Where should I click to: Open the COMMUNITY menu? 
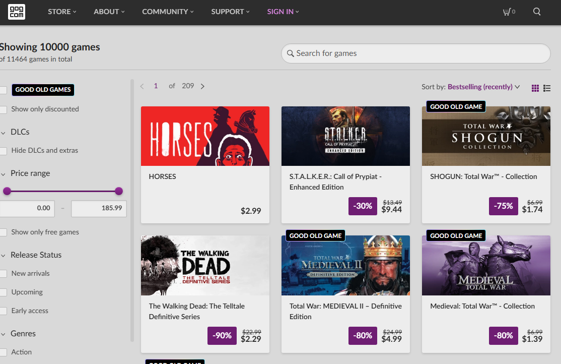tap(168, 12)
